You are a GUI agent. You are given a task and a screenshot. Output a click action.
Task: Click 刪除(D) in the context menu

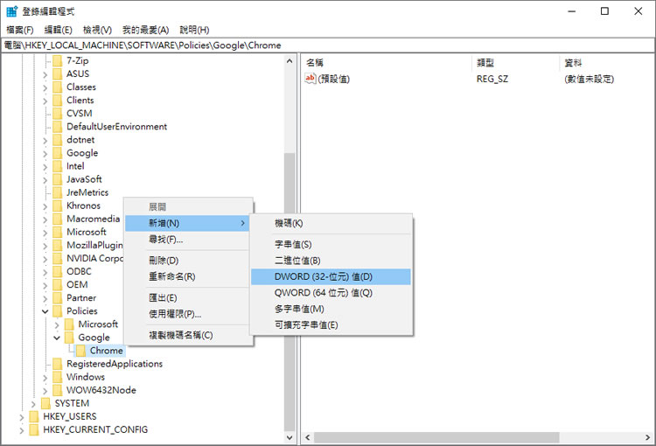tap(187, 261)
